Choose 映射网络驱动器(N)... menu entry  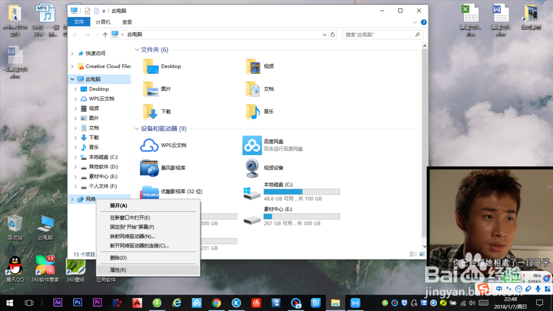point(148,236)
